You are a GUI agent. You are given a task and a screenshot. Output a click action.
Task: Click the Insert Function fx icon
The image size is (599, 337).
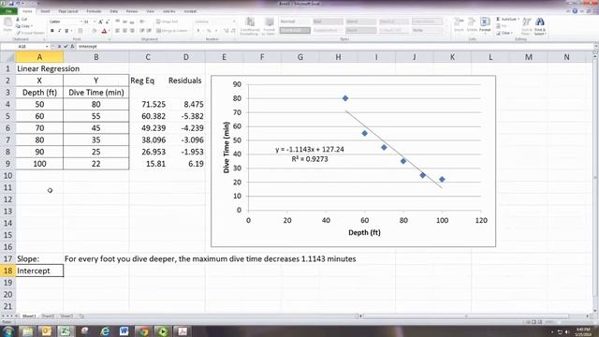[x=72, y=46]
